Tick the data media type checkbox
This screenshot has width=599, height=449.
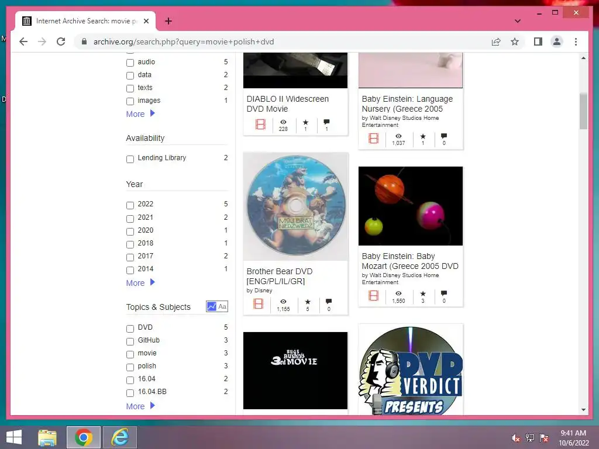coord(130,75)
